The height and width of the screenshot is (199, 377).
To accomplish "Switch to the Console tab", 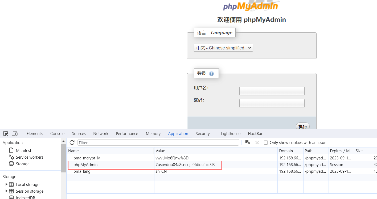I will [x=57, y=134].
